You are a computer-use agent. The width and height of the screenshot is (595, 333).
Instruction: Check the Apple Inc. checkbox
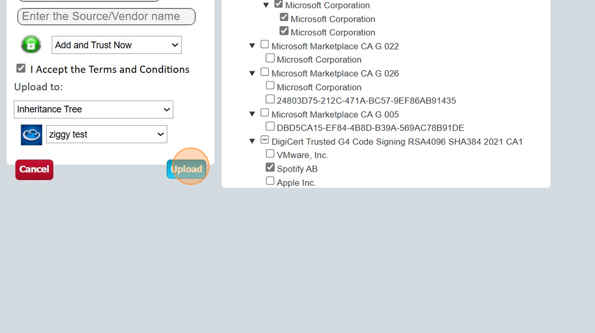click(x=270, y=181)
